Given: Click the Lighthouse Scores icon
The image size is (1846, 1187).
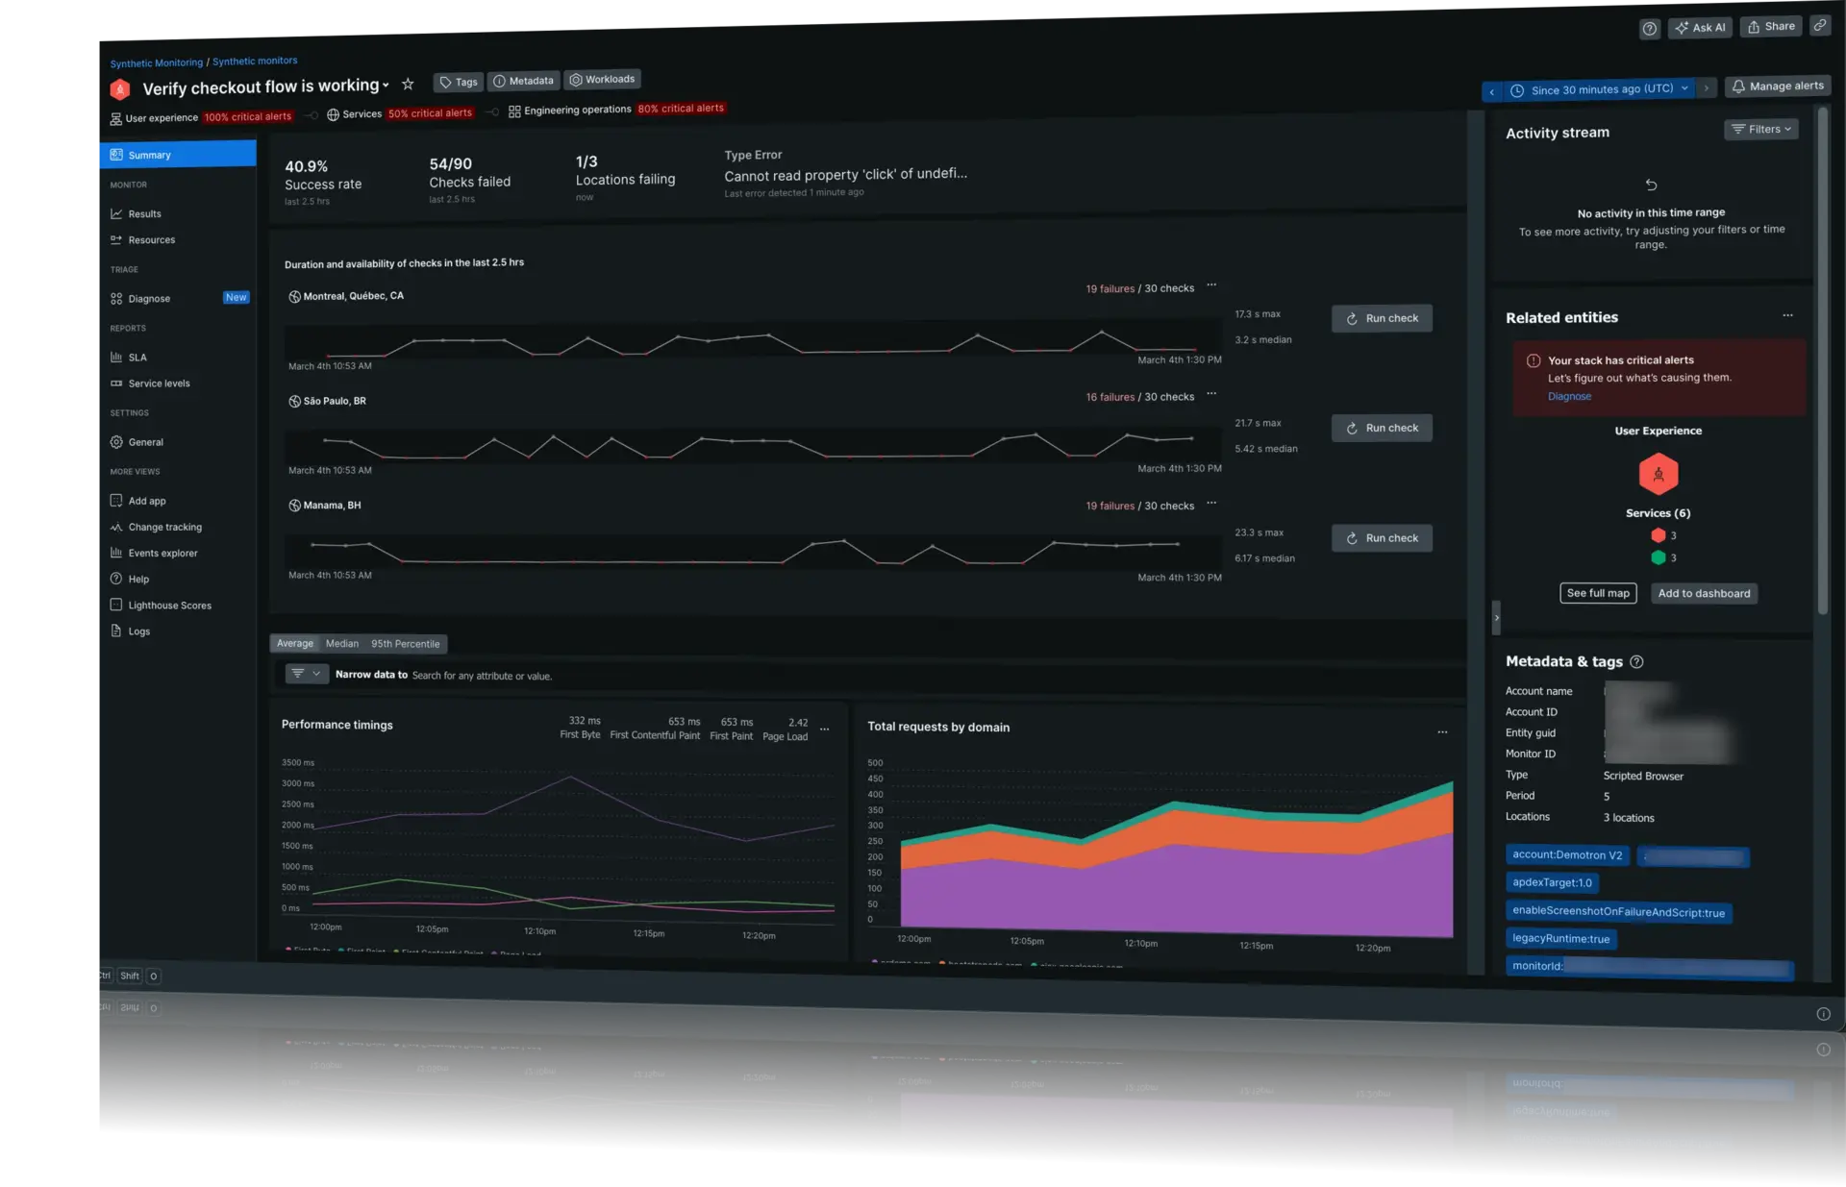Looking at the screenshot, I should tap(115, 605).
